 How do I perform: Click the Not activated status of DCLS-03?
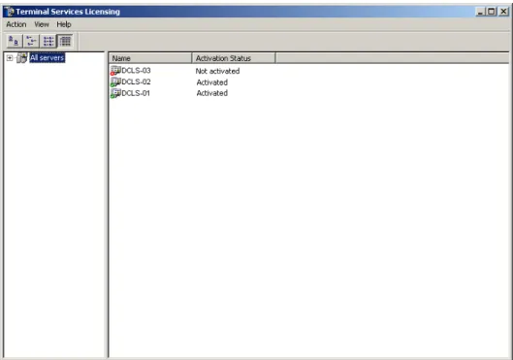click(x=217, y=71)
